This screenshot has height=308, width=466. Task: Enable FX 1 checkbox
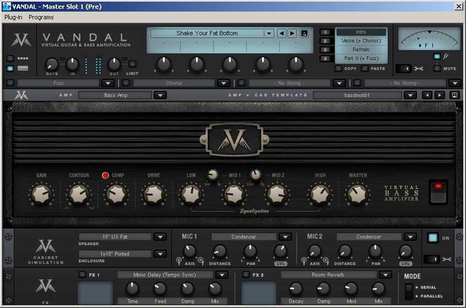click(x=82, y=275)
